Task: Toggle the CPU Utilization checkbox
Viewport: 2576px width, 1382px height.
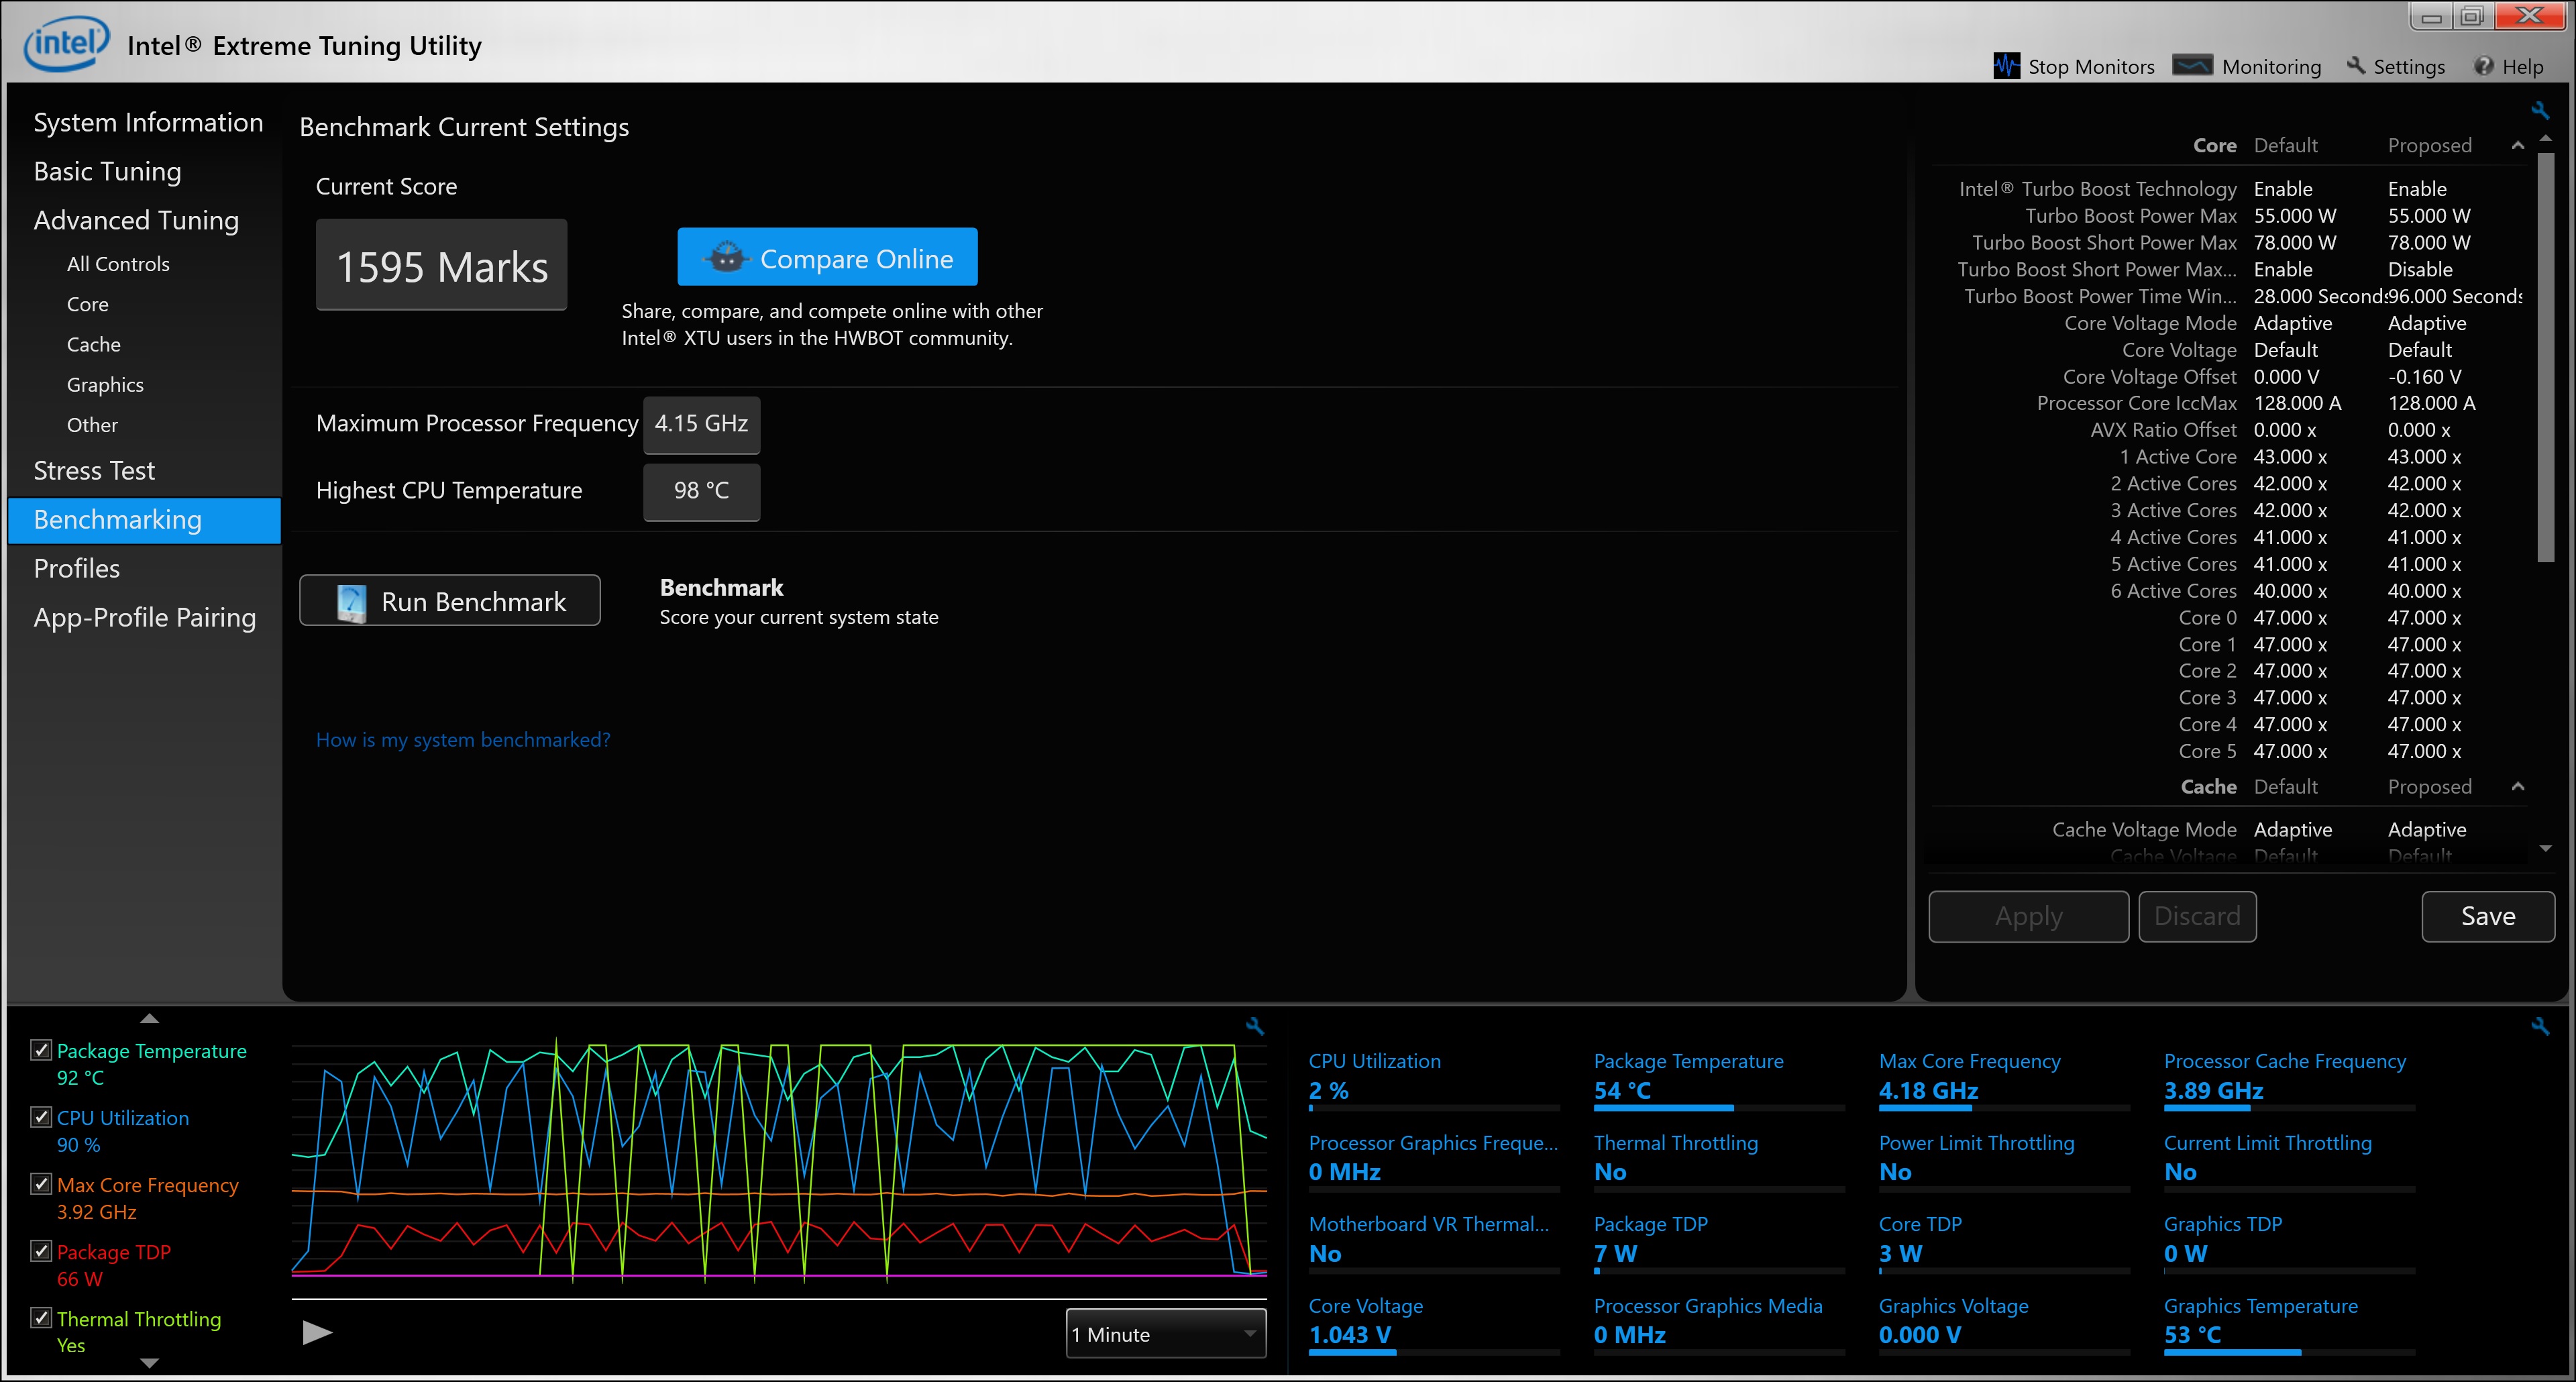Action: click(41, 1117)
